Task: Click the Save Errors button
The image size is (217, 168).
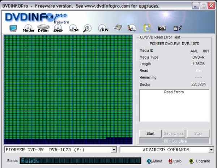Action: click(x=174, y=133)
